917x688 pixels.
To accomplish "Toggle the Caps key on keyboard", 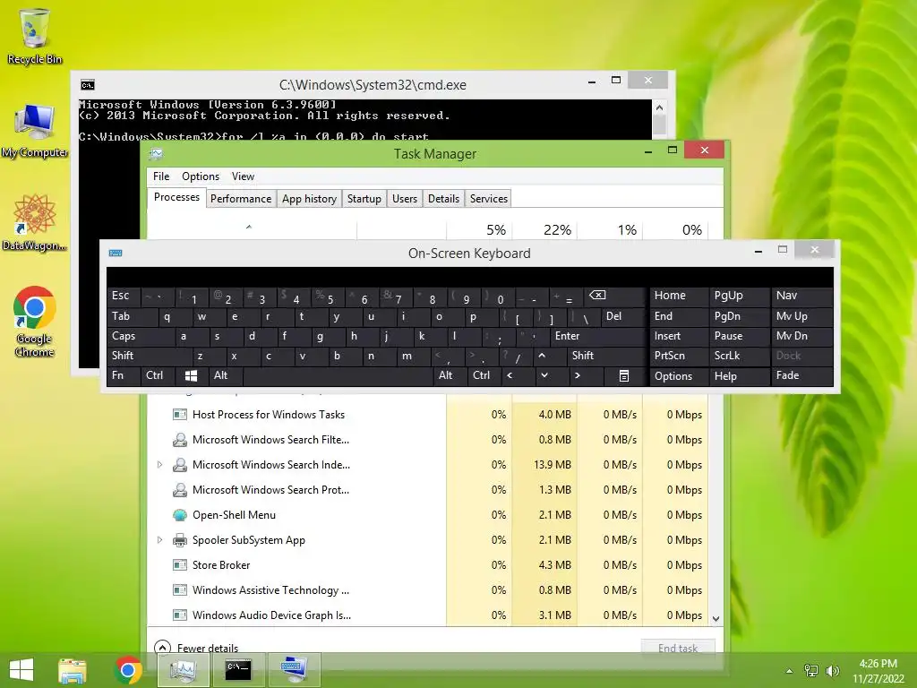I will click(x=141, y=337).
